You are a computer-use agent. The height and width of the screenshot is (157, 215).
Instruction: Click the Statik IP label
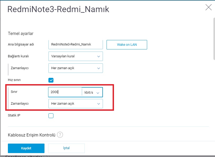point(14,115)
